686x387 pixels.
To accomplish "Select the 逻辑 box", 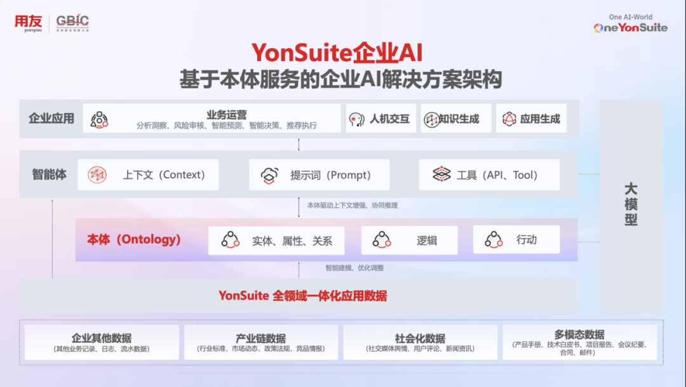I will click(x=410, y=240).
